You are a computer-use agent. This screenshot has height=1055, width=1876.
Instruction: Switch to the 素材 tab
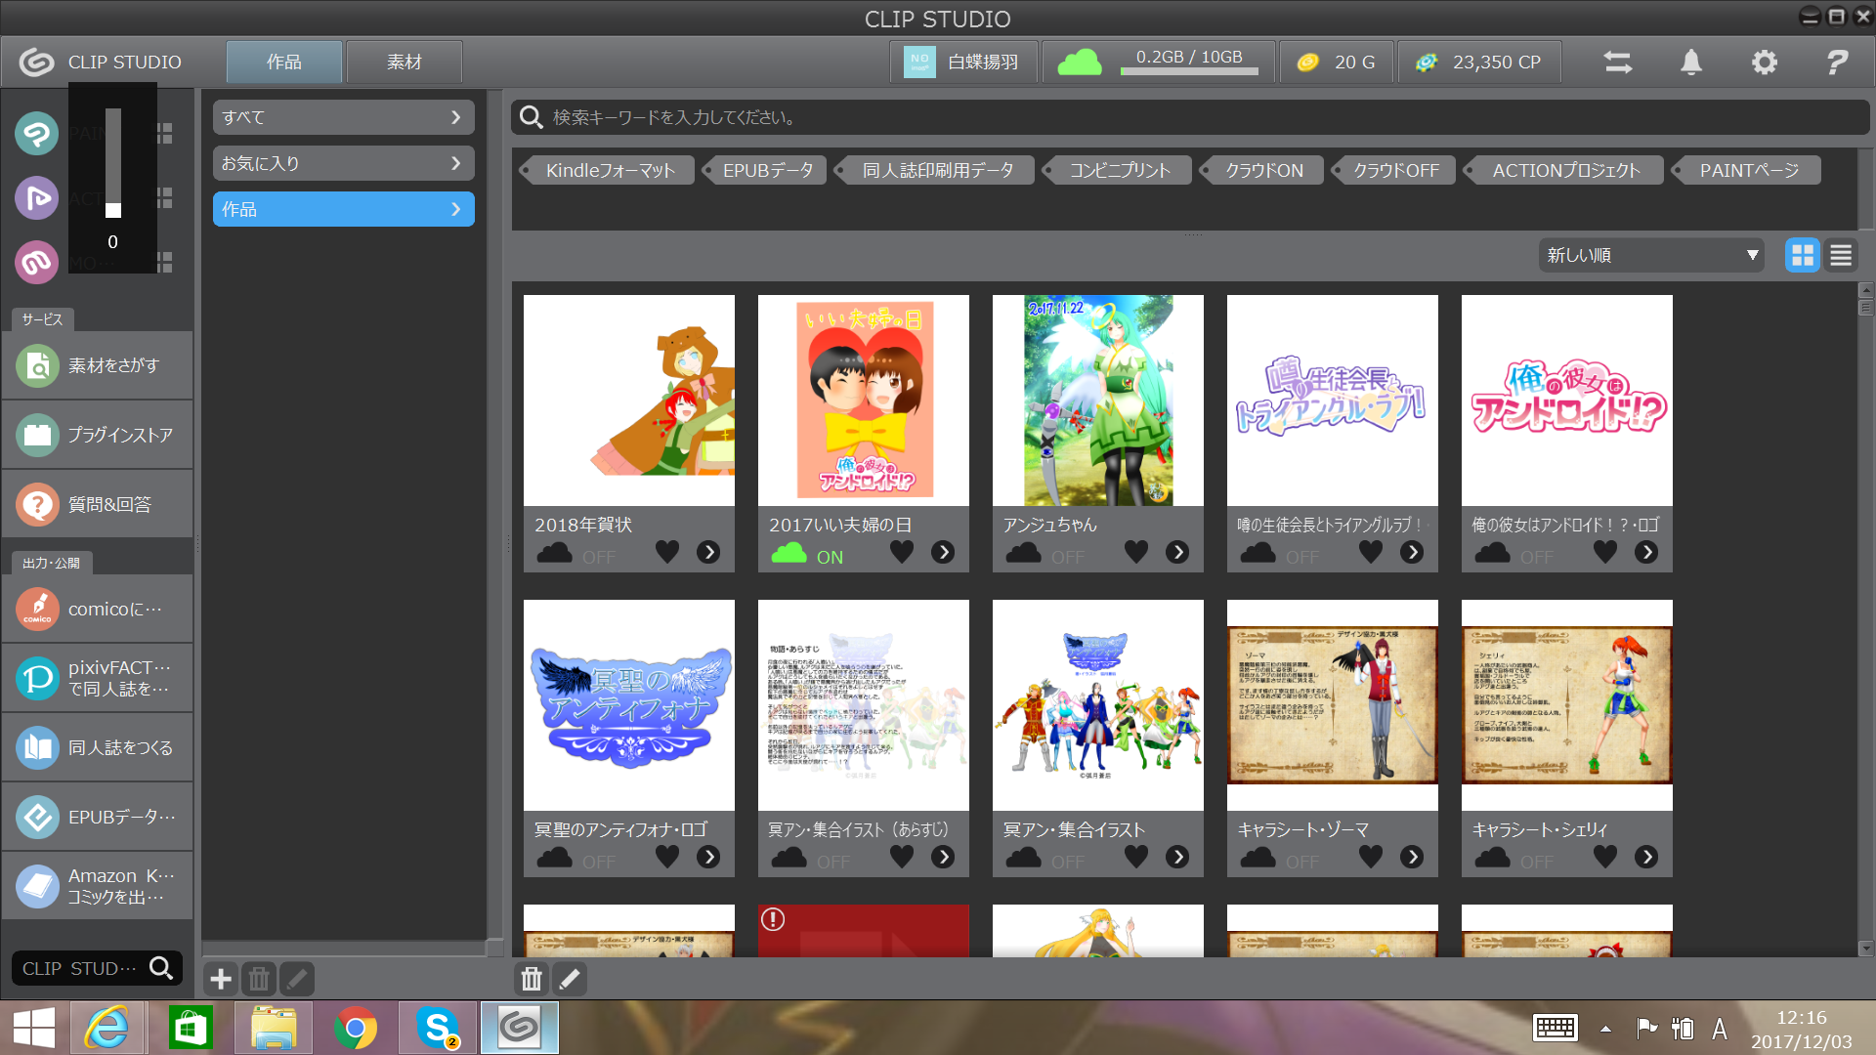(404, 63)
